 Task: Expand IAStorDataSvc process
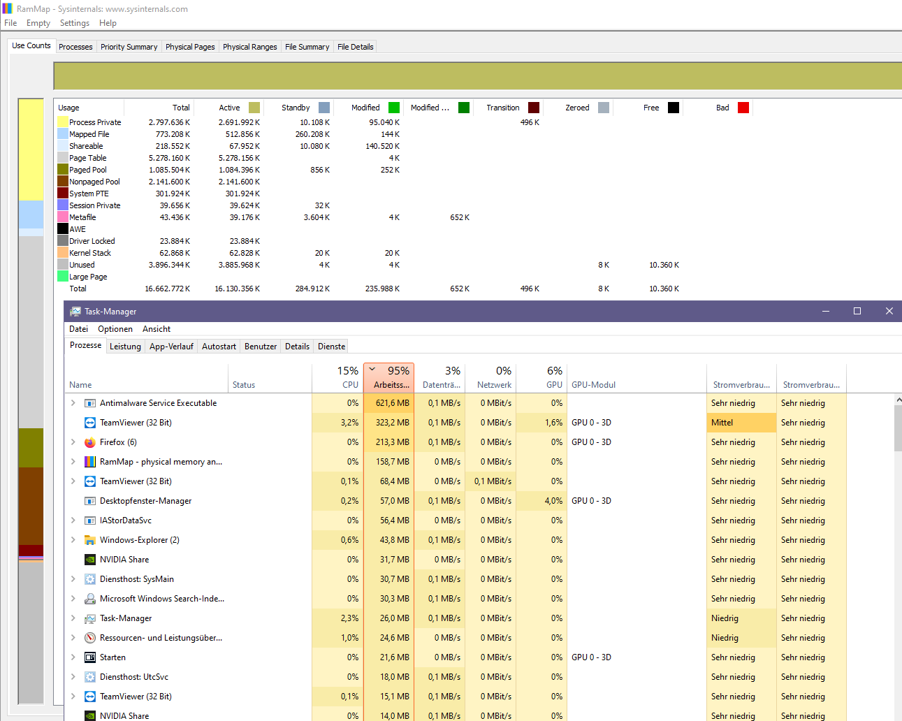coord(73,520)
